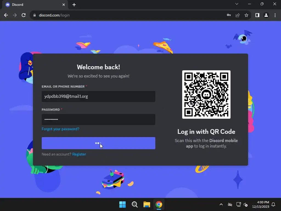Open the Chrome profile menu

tap(266, 15)
